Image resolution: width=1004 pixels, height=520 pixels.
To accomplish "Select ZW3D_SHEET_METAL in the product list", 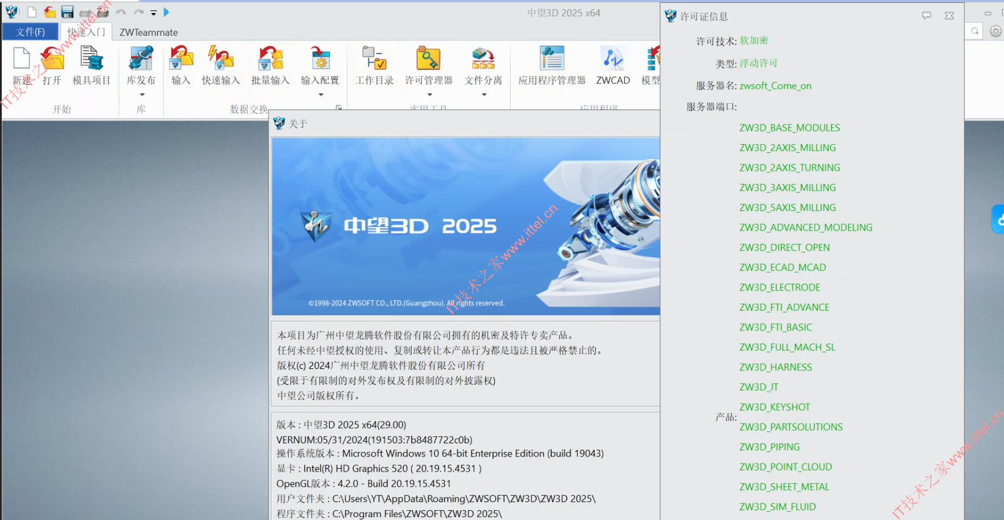I will pos(784,487).
